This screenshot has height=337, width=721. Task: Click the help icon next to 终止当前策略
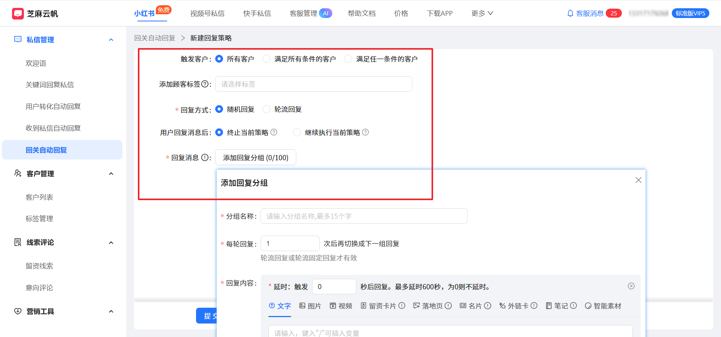pyautogui.click(x=274, y=132)
